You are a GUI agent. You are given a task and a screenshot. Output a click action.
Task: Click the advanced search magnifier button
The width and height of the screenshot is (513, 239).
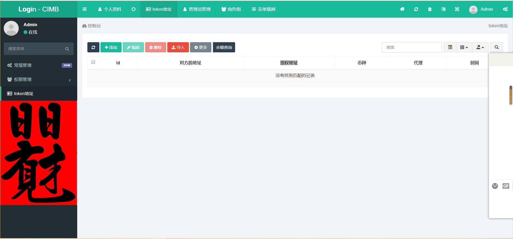point(496,47)
